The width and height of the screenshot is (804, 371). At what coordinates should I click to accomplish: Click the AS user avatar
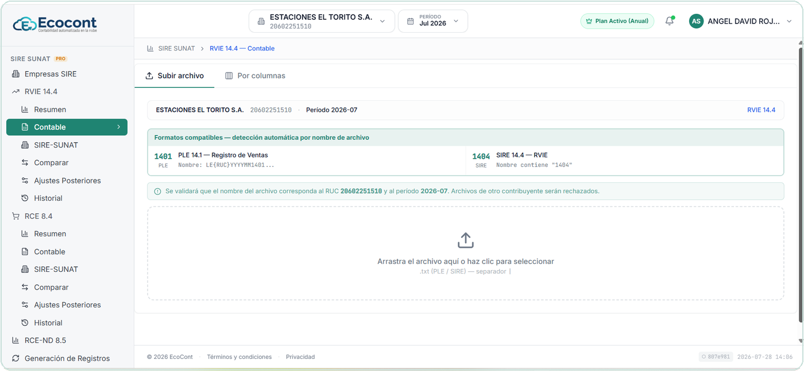click(696, 21)
